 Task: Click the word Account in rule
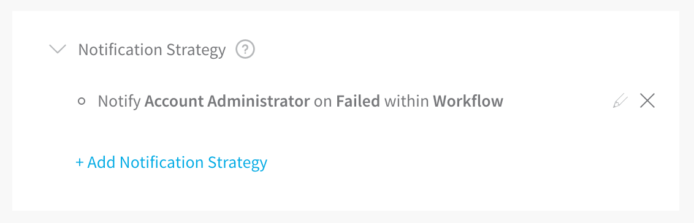point(174,101)
